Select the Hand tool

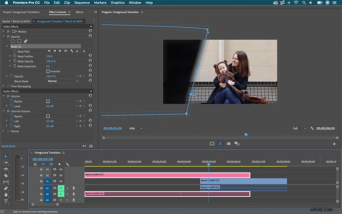[6, 194]
